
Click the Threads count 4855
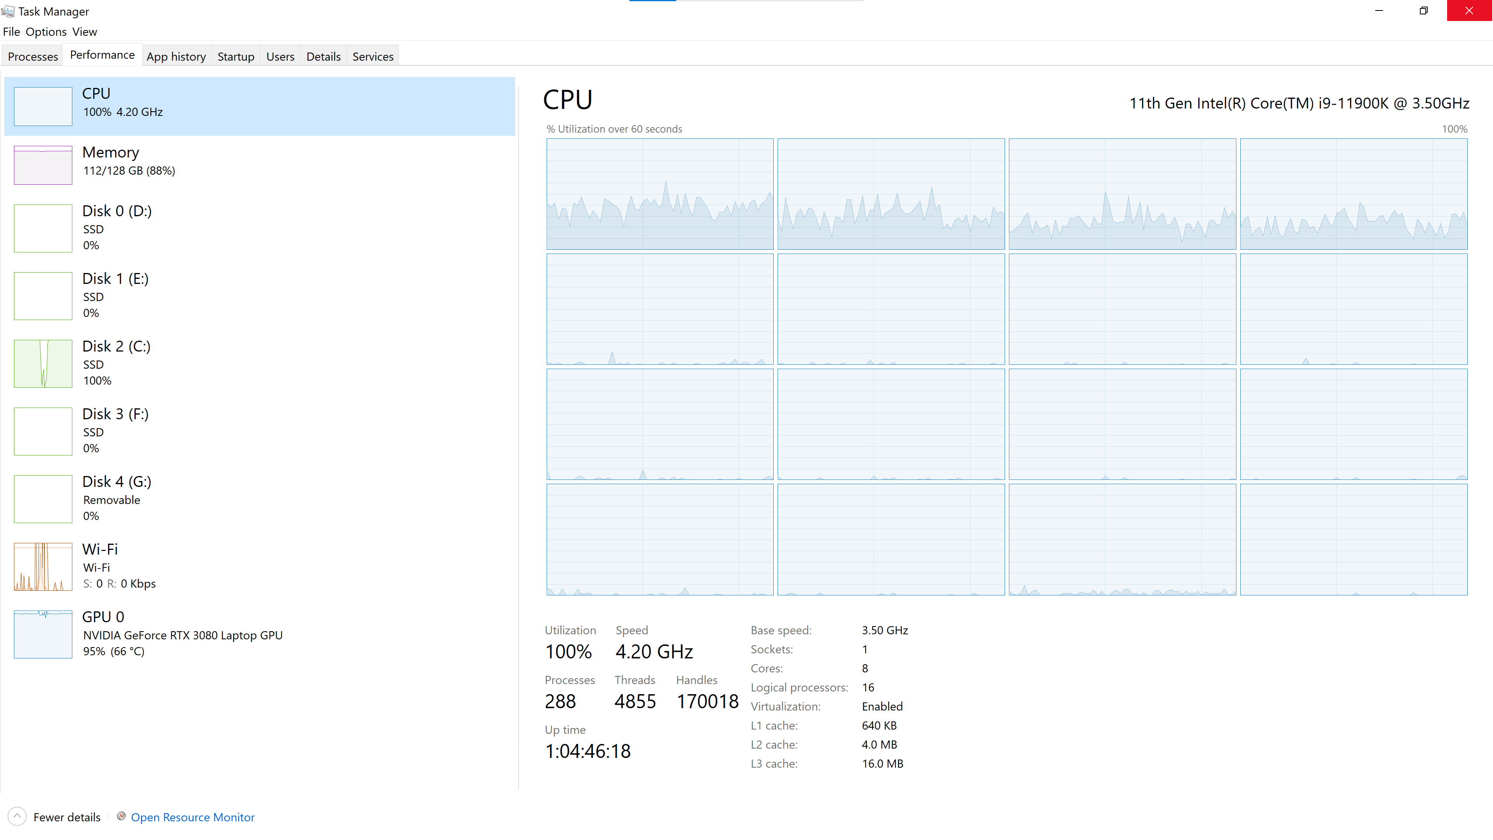pyautogui.click(x=635, y=702)
